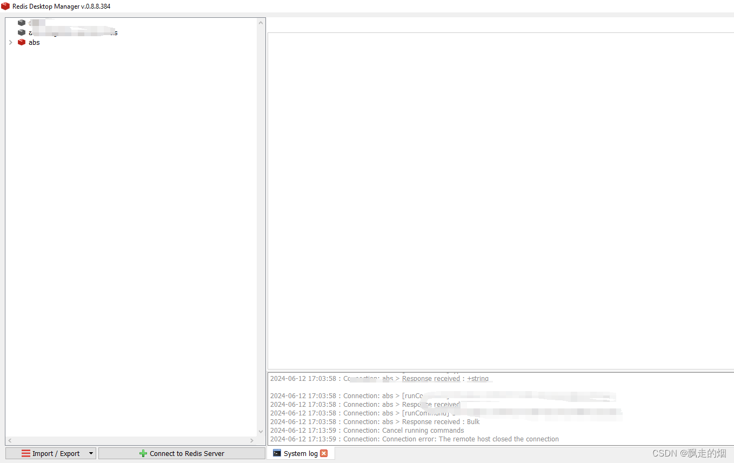Image resolution: width=734 pixels, height=463 pixels.
Task: Click the 'Cancel running commands' log line
Action: [367, 431]
